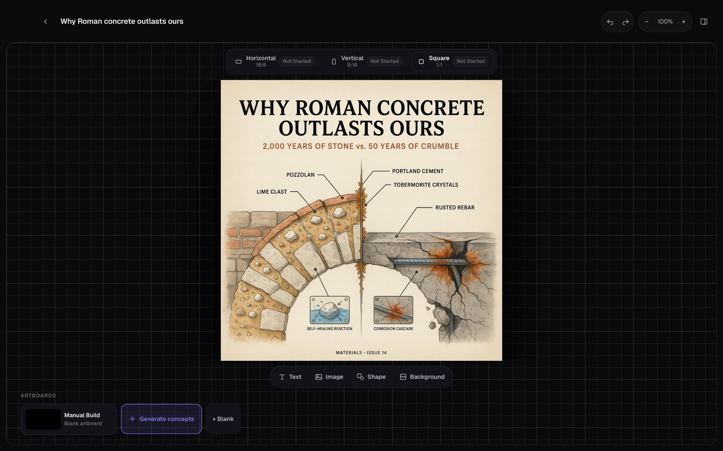Click the Vertical portrait rectangle icon
The image size is (723, 451).
click(x=334, y=62)
